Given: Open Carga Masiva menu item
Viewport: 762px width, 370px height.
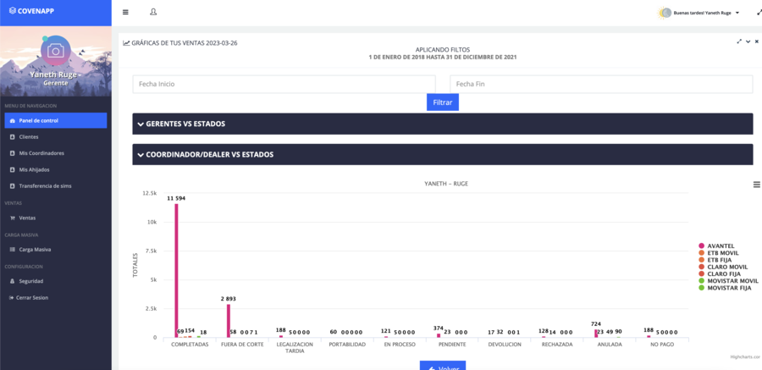Looking at the screenshot, I should click(x=56, y=250).
